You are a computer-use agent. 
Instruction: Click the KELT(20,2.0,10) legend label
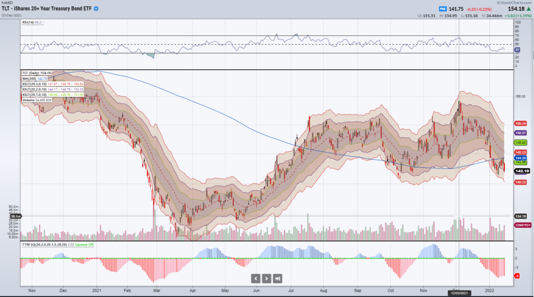tap(53, 90)
